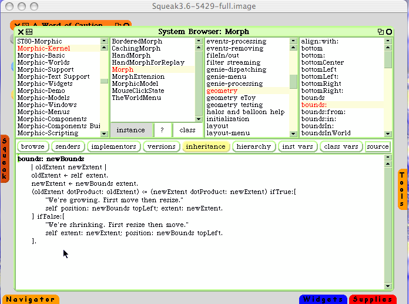Show class comment with ? button
This screenshot has height=304, width=409.
click(162, 130)
